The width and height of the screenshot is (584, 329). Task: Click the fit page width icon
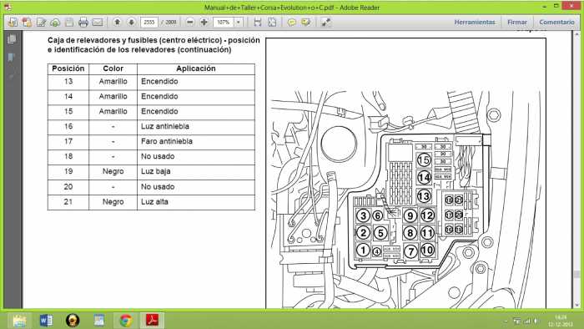257,23
